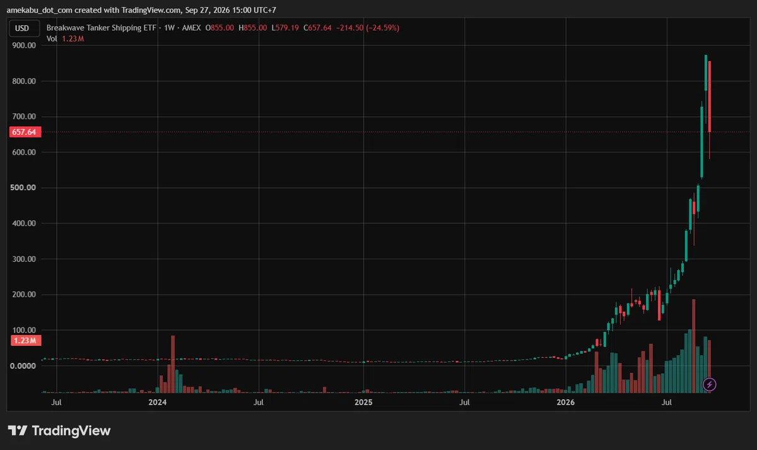Viewport: 757px width, 450px height.
Task: Click the 2024 label on time axis
Action: coord(158,401)
